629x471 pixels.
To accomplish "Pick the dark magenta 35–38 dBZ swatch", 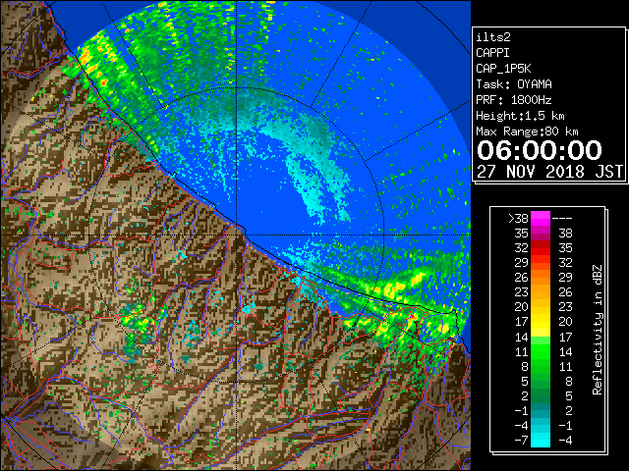I will [x=541, y=234].
